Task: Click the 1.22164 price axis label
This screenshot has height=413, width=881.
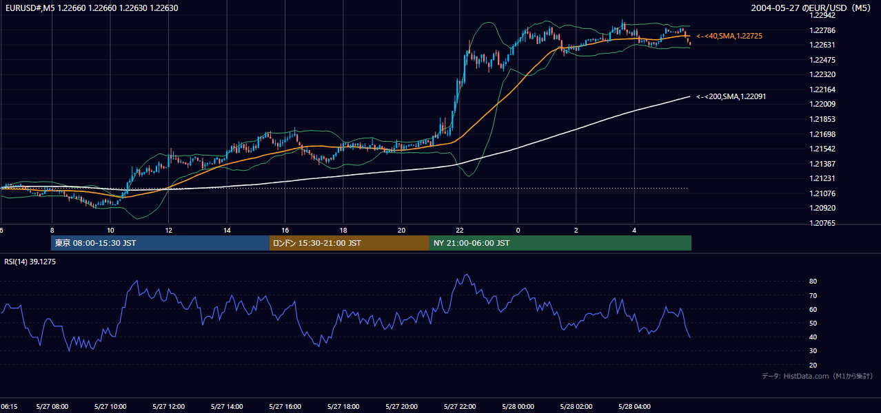Action: 823,89
